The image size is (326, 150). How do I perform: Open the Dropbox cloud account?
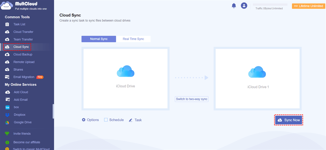(20, 115)
